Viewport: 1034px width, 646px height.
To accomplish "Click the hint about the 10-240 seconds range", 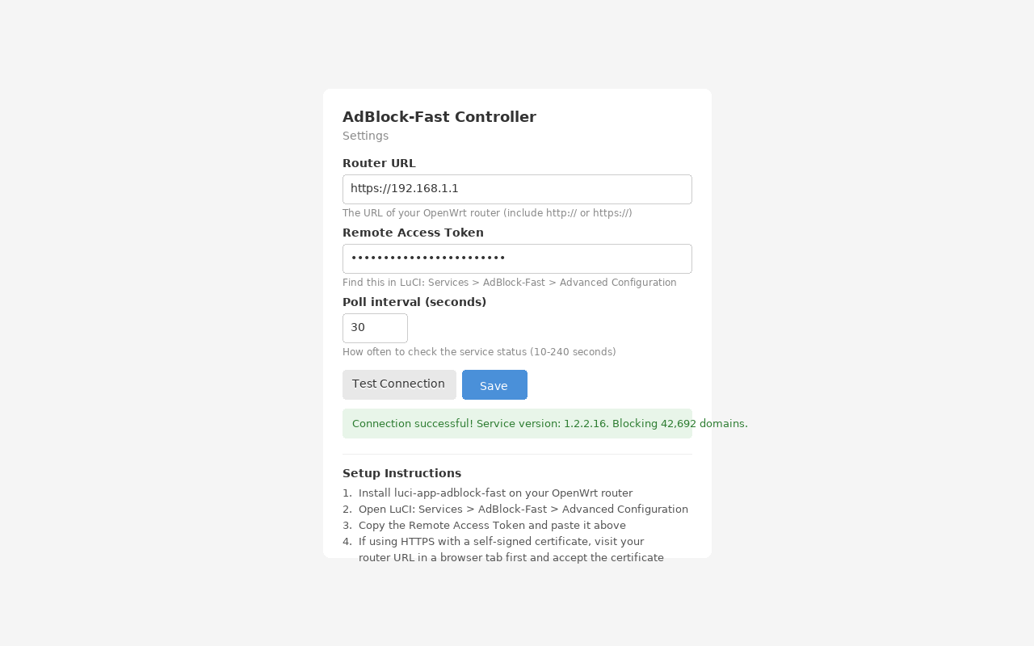I will (479, 352).
